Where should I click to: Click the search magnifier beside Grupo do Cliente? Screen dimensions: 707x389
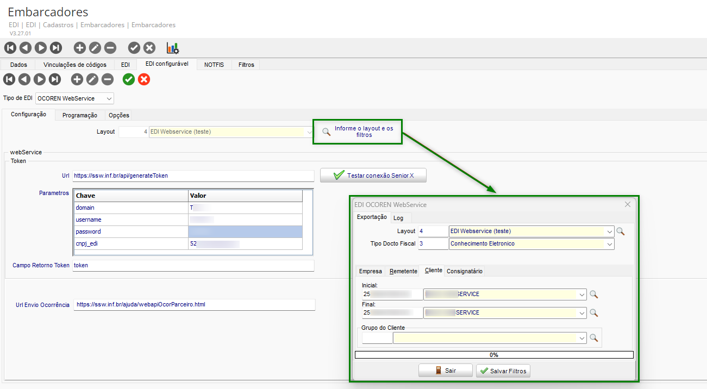[593, 338]
